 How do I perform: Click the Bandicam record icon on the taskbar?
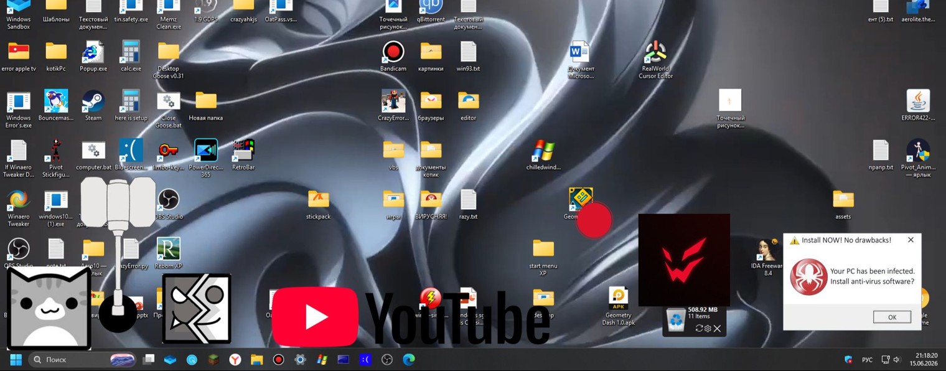click(x=278, y=359)
